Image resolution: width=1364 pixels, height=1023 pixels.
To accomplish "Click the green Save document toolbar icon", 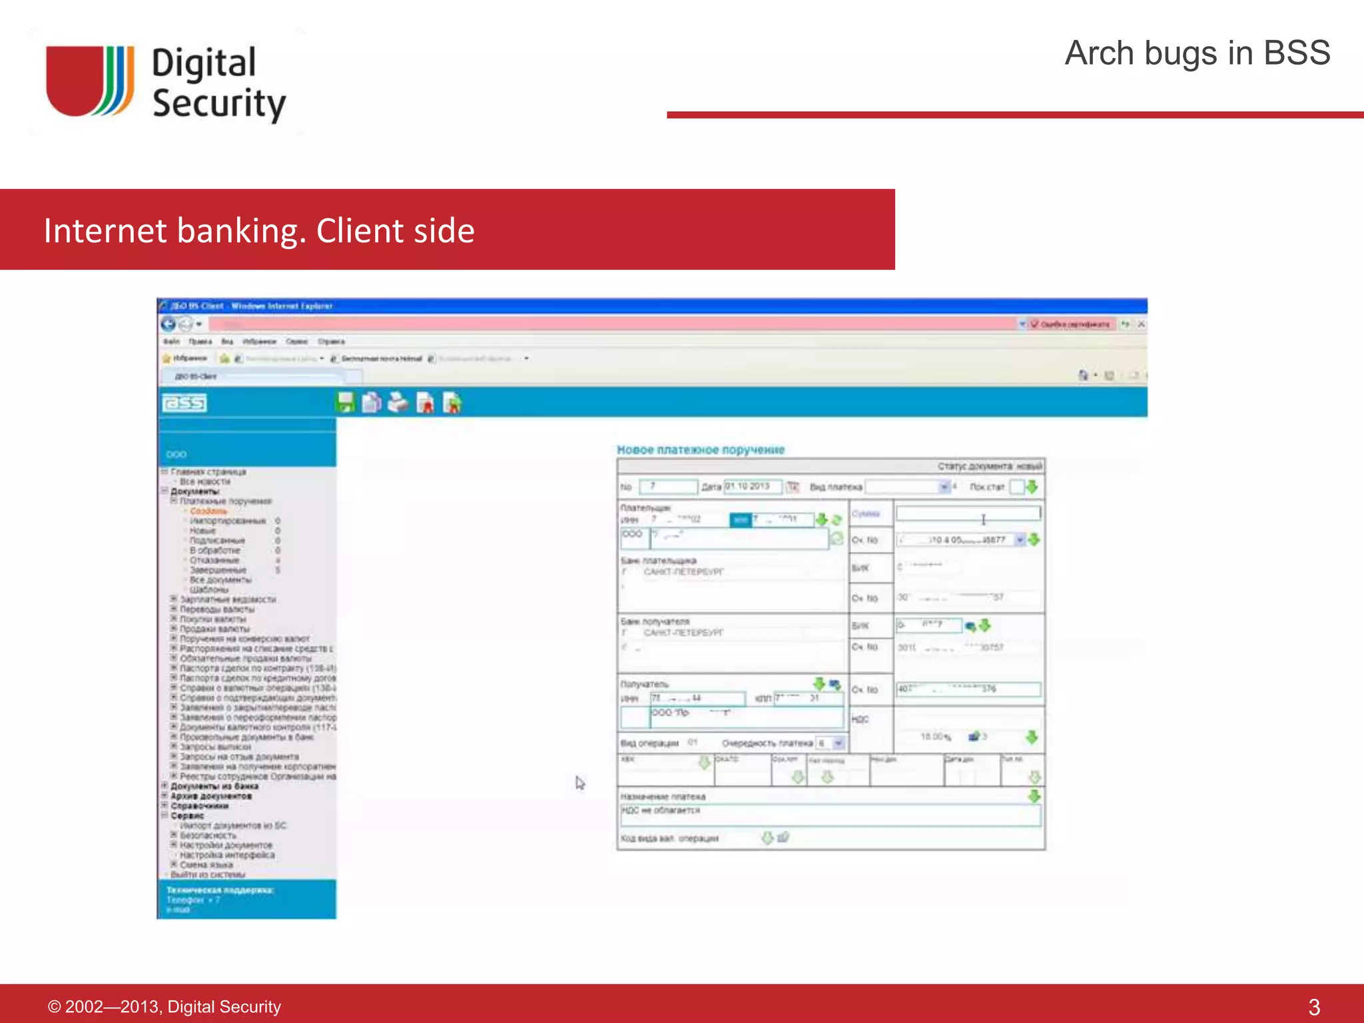I will pyautogui.click(x=346, y=402).
